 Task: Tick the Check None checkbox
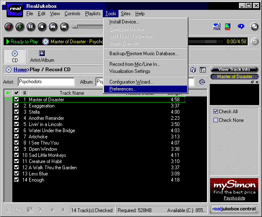coord(216,120)
